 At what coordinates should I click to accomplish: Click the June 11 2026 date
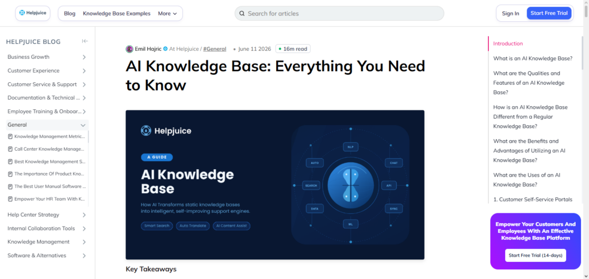[x=255, y=49]
